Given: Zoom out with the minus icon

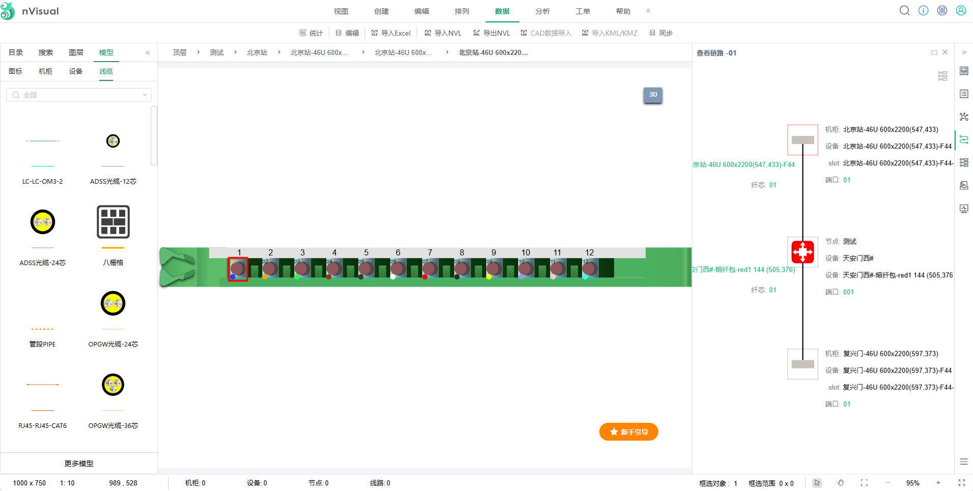Looking at the screenshot, I should point(888,483).
